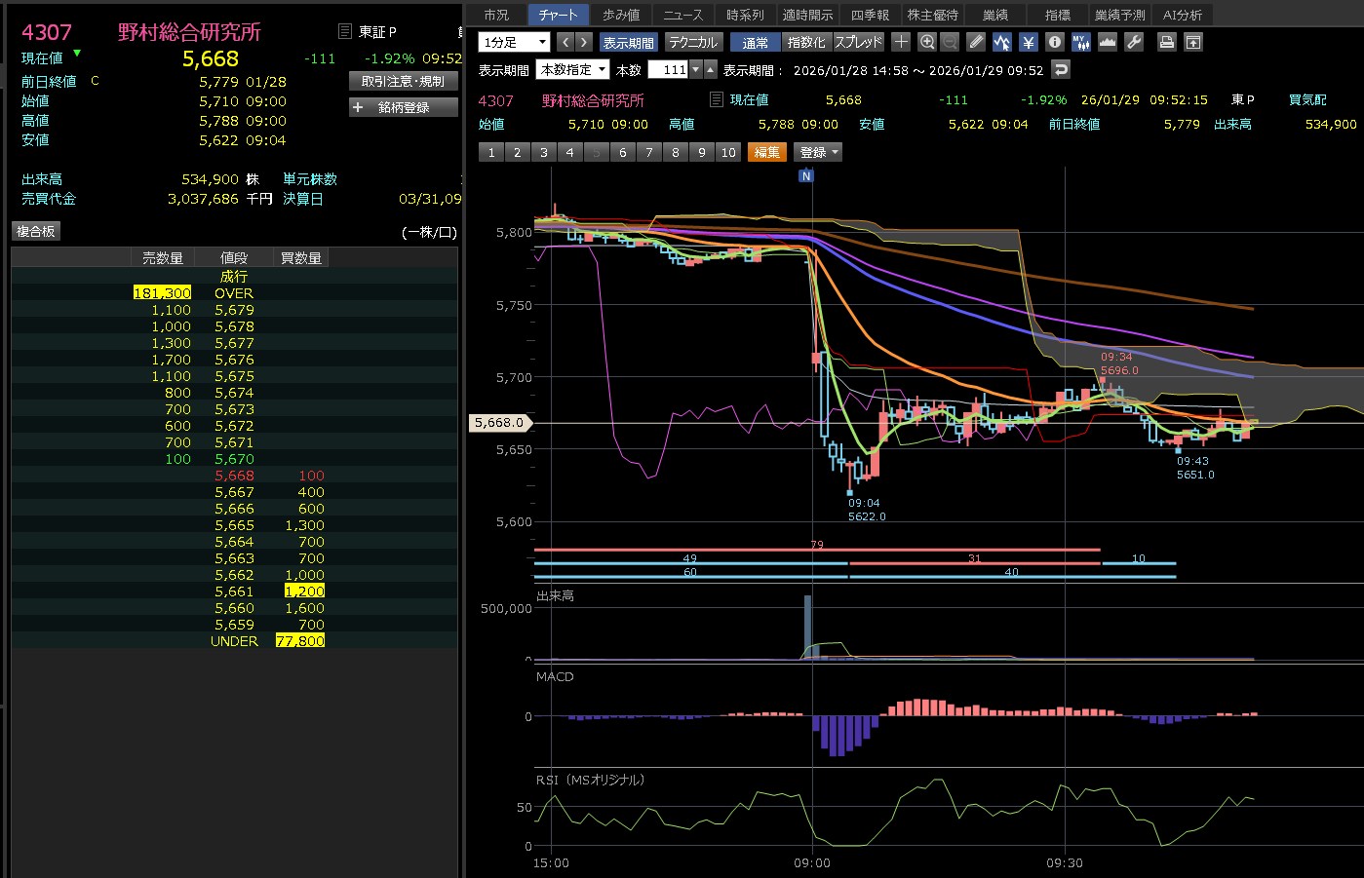
Task: Reset display period with the return arrow icon
Action: tap(1062, 69)
